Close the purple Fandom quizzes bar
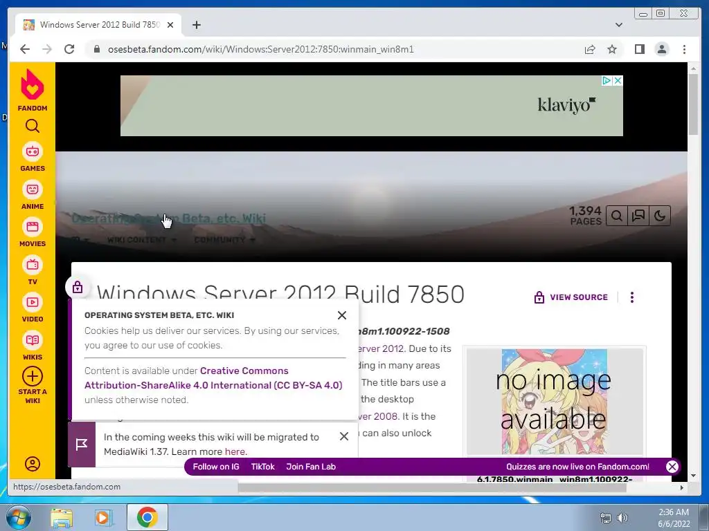This screenshot has height=531, width=709. coord(672,467)
